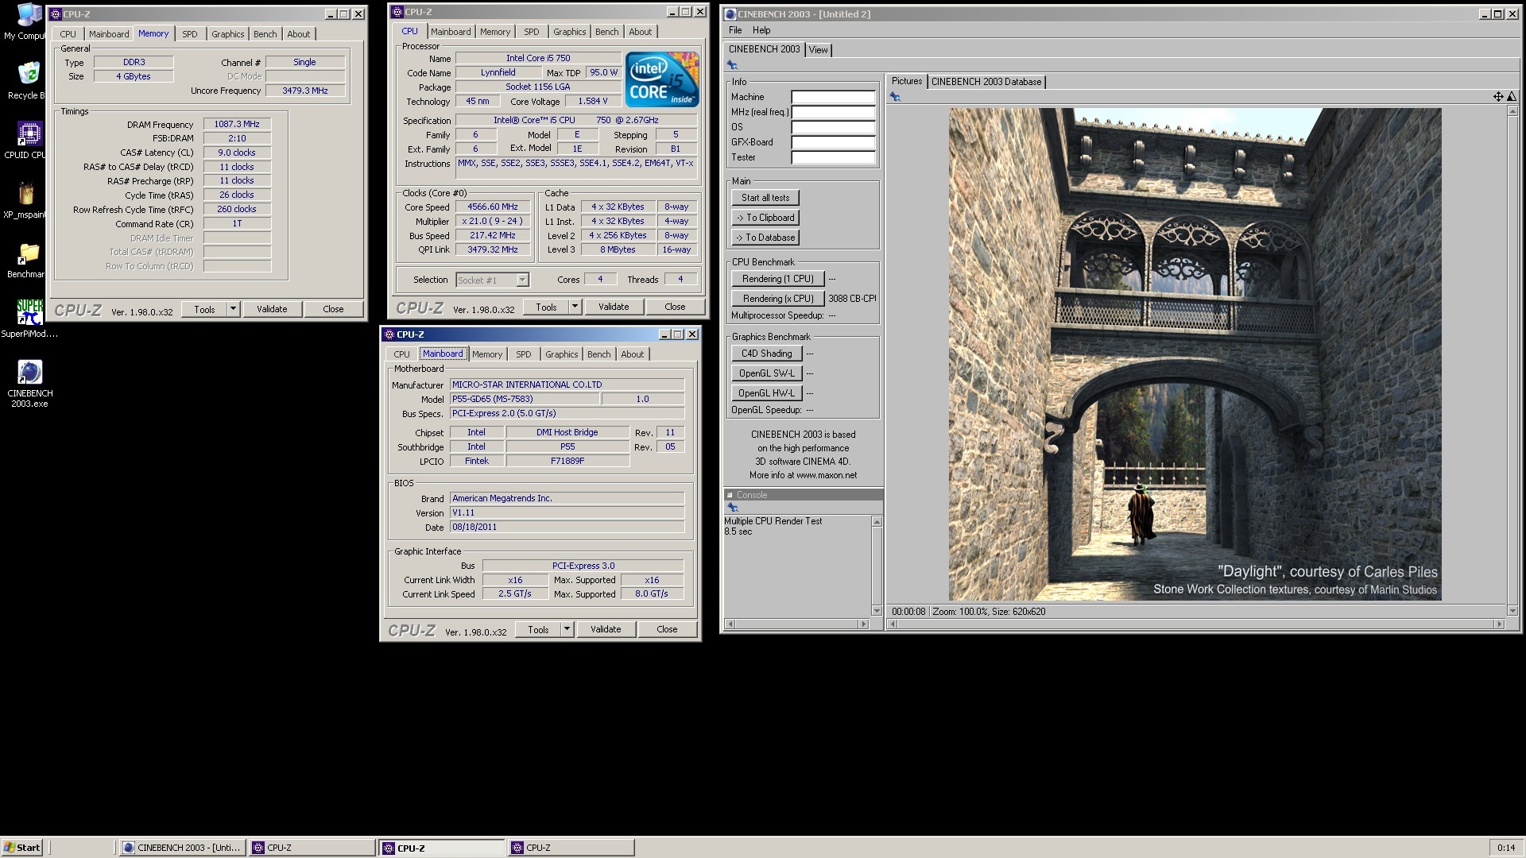Click picture panel vertical scrollbar up arrow
This screenshot has height=858, width=1526.
(x=1512, y=111)
